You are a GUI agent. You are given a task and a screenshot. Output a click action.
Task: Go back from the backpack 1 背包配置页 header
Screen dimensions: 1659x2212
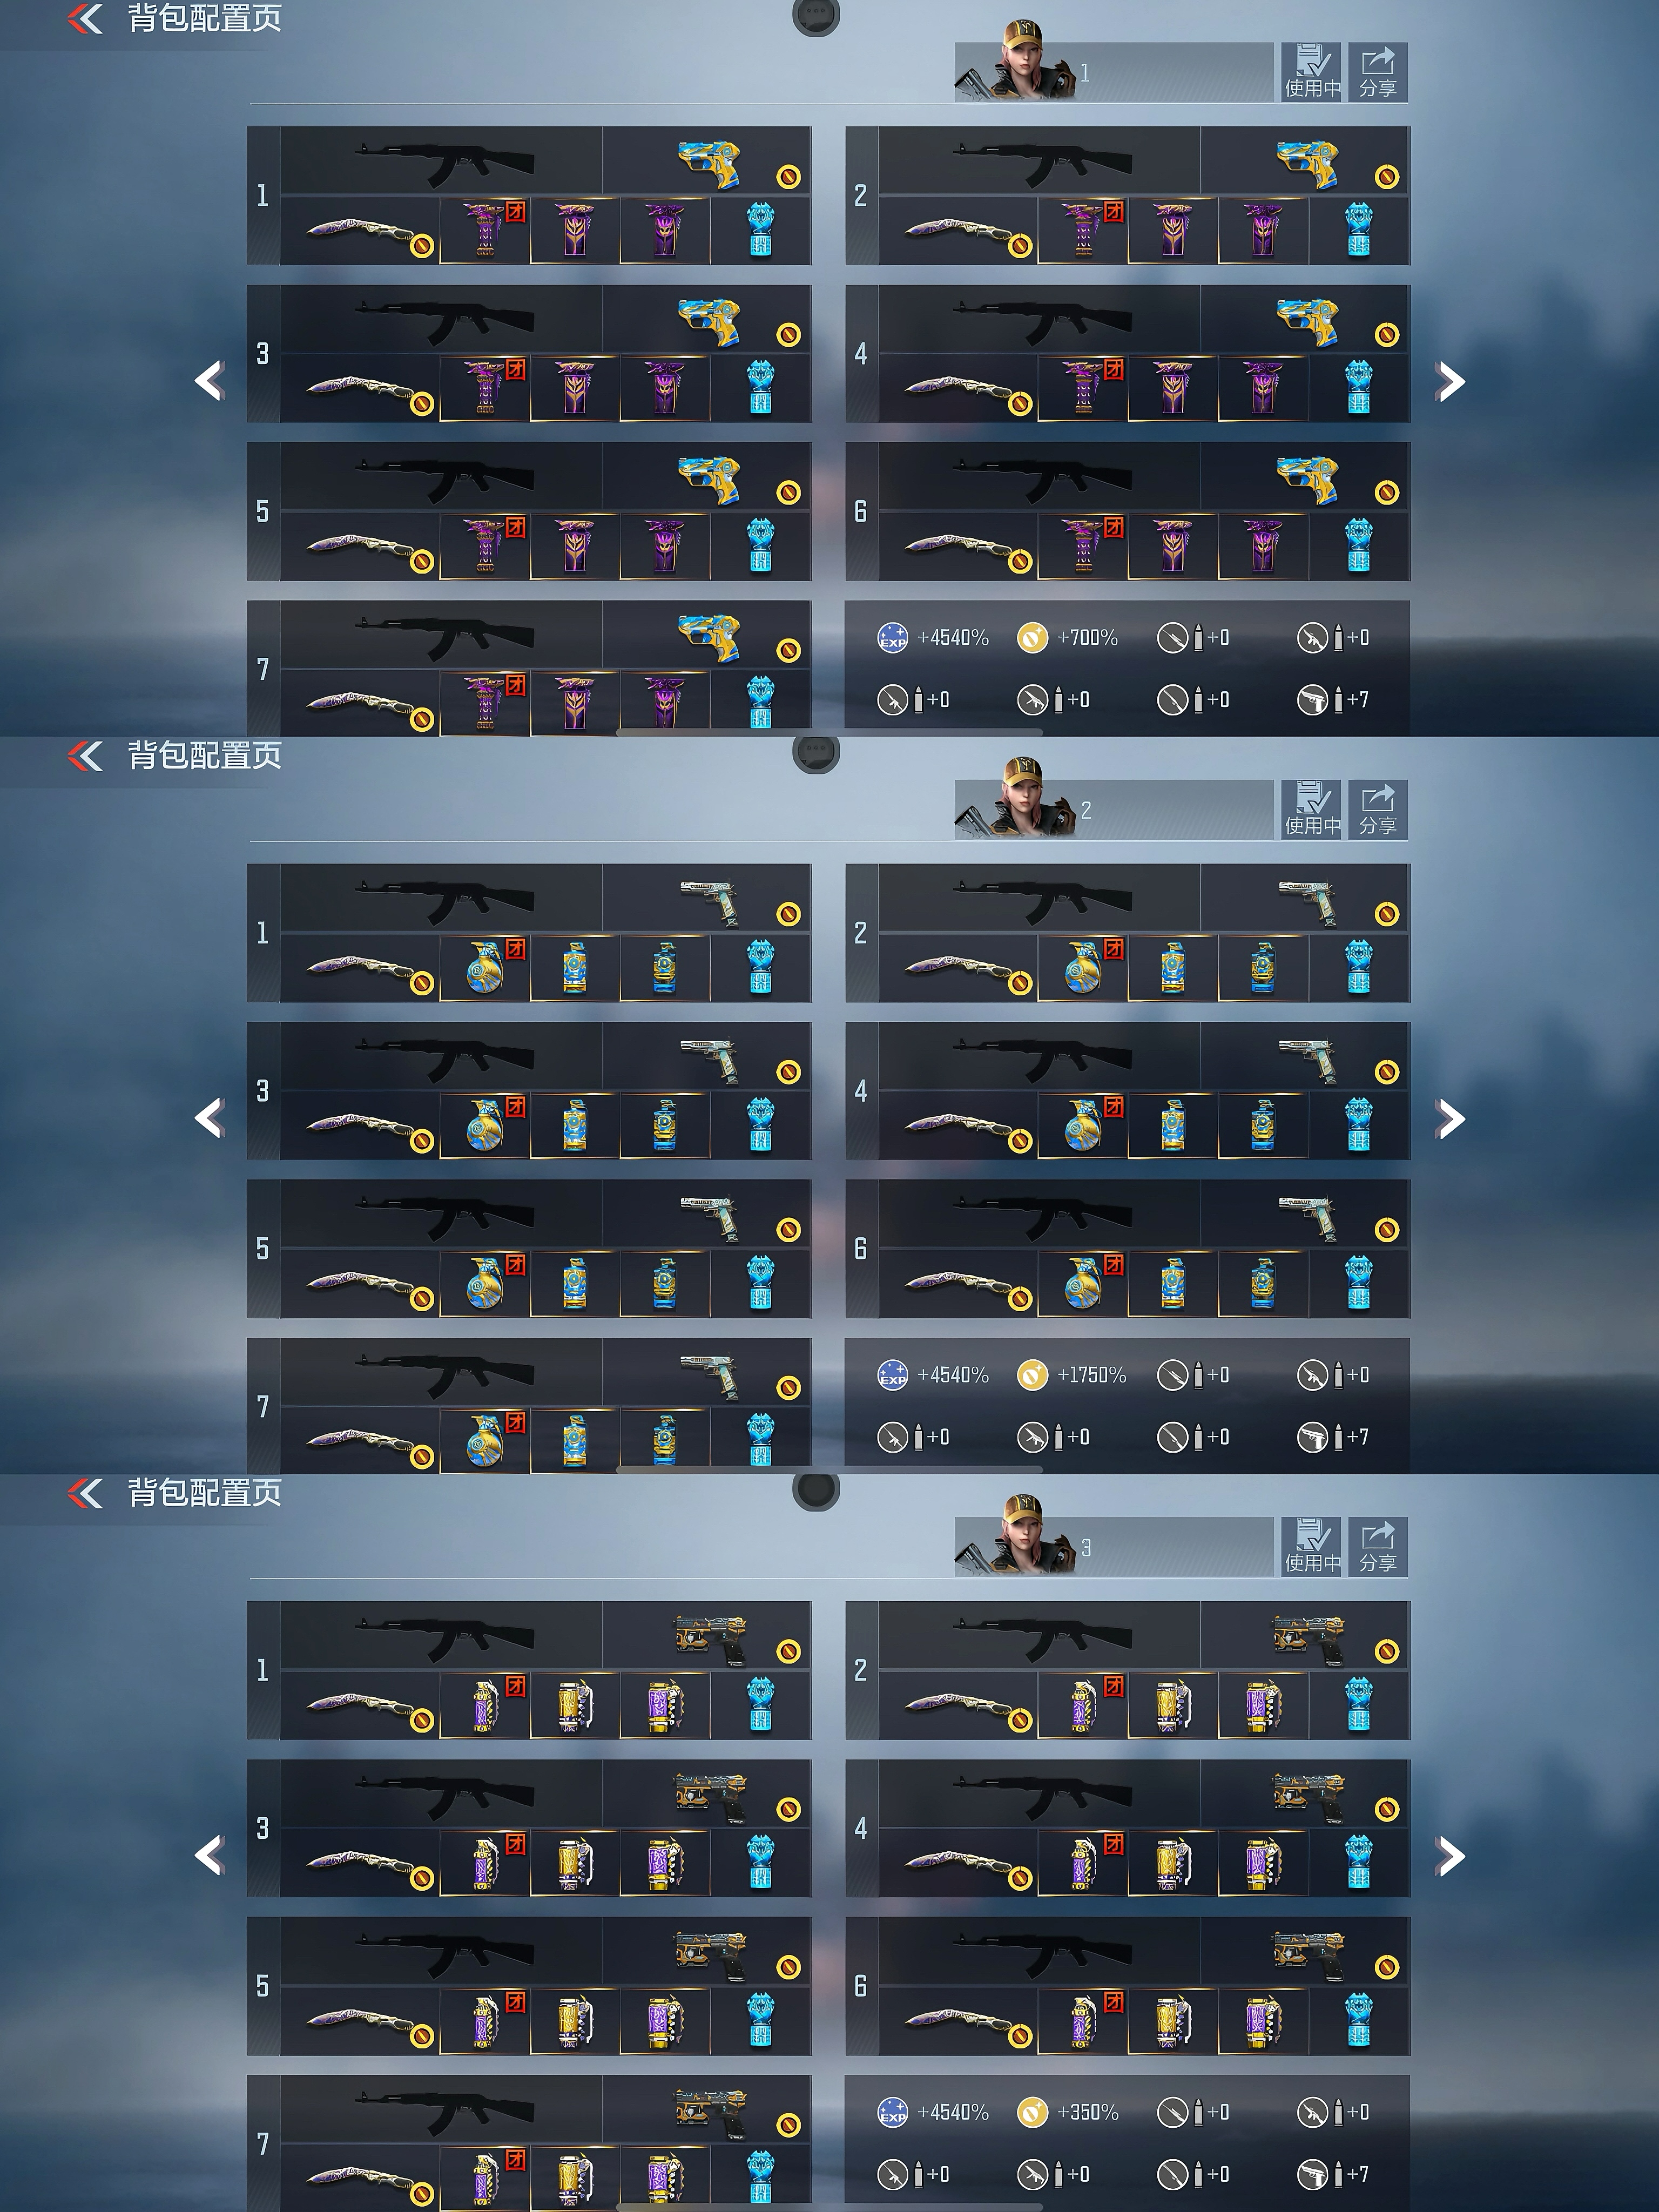point(85,18)
